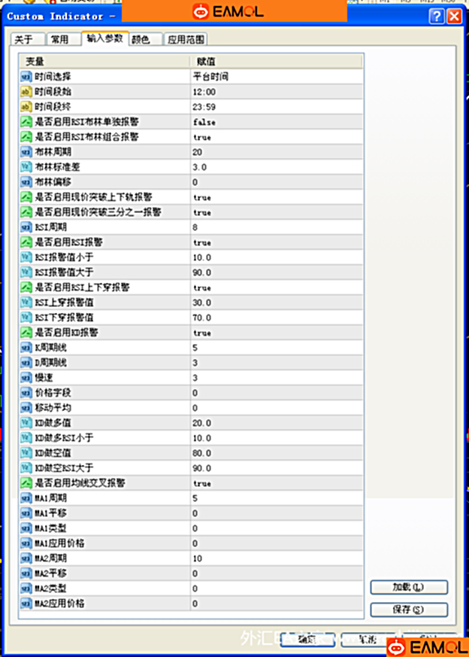Click the icon next to KD做多值

[x=26, y=423]
